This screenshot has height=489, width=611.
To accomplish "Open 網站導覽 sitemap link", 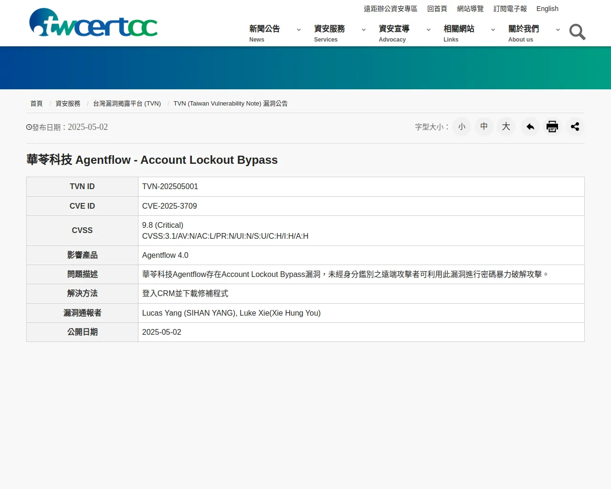I will pos(470,9).
